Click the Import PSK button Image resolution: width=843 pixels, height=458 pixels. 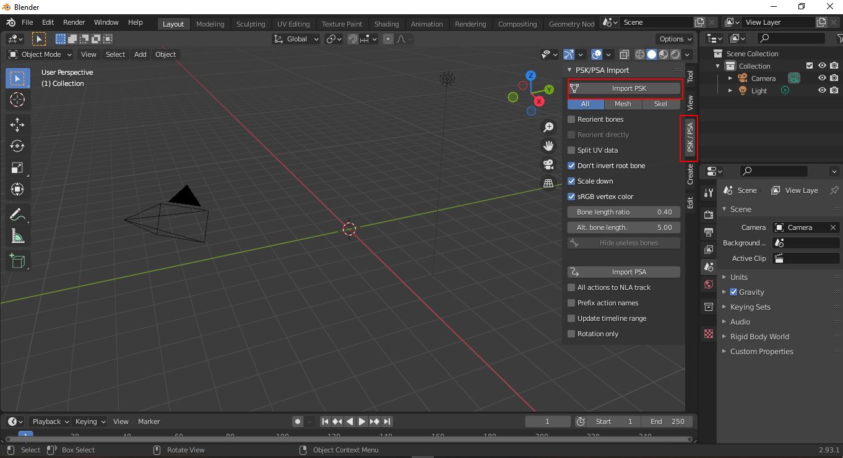[x=624, y=88]
